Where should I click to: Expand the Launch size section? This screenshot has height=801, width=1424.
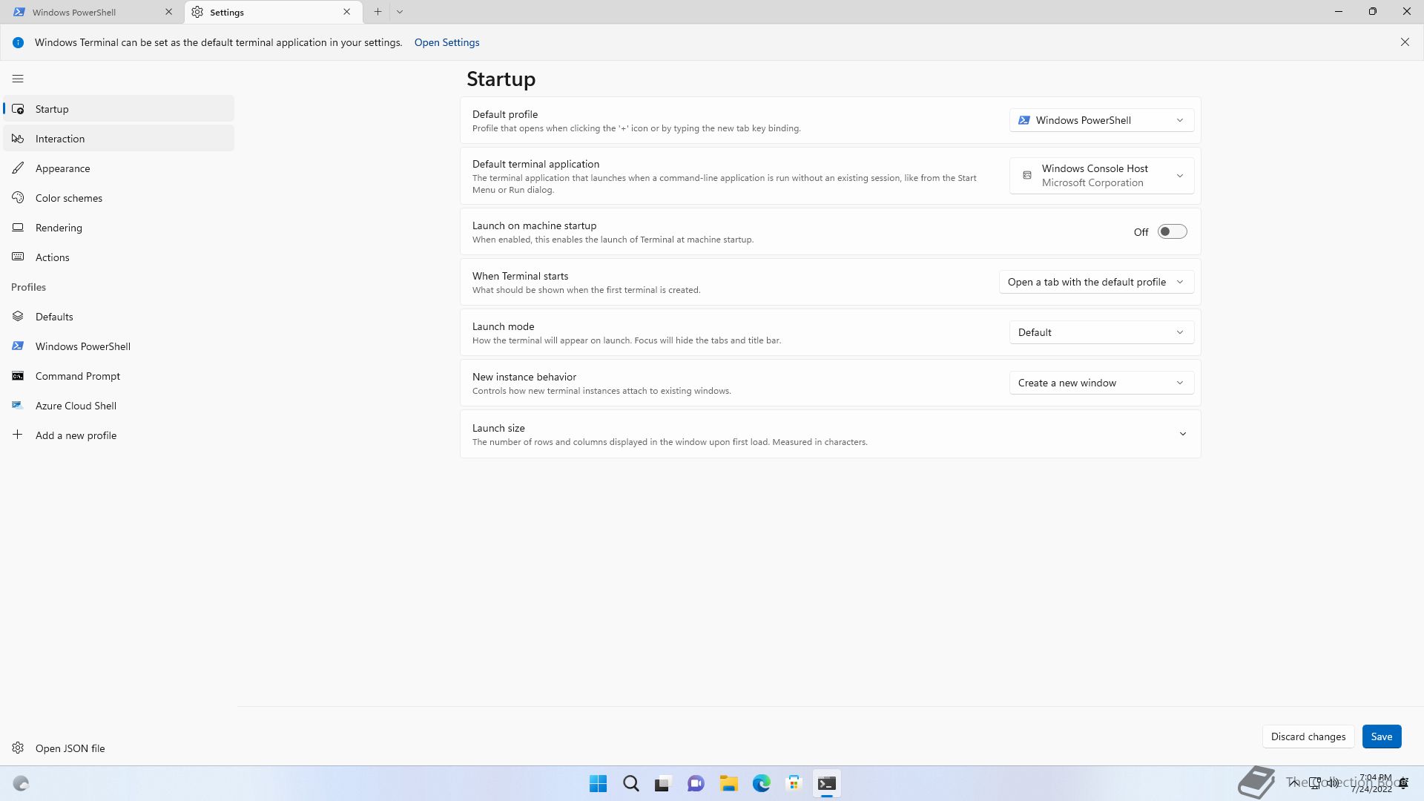830,434
